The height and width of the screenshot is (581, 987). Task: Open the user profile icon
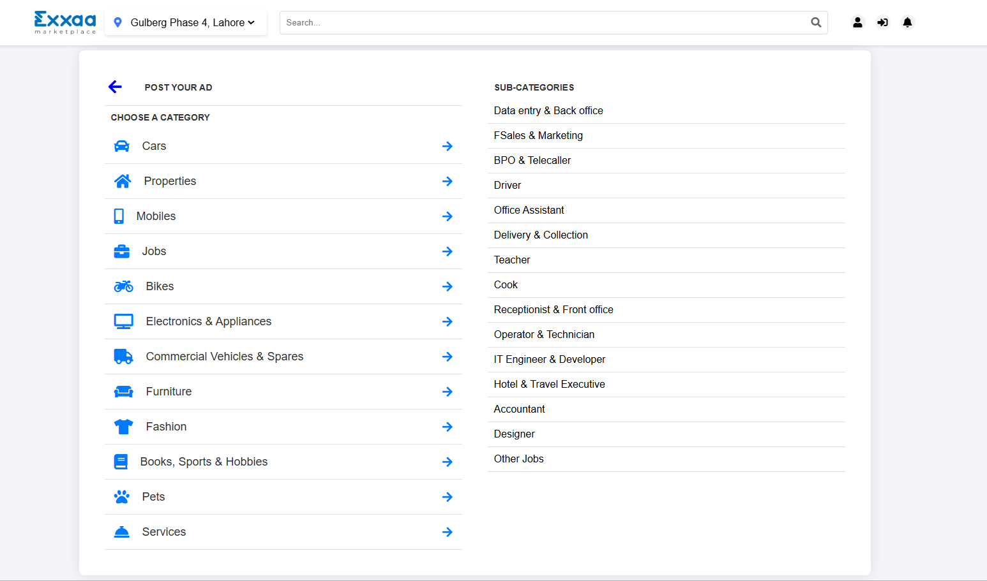click(x=857, y=22)
